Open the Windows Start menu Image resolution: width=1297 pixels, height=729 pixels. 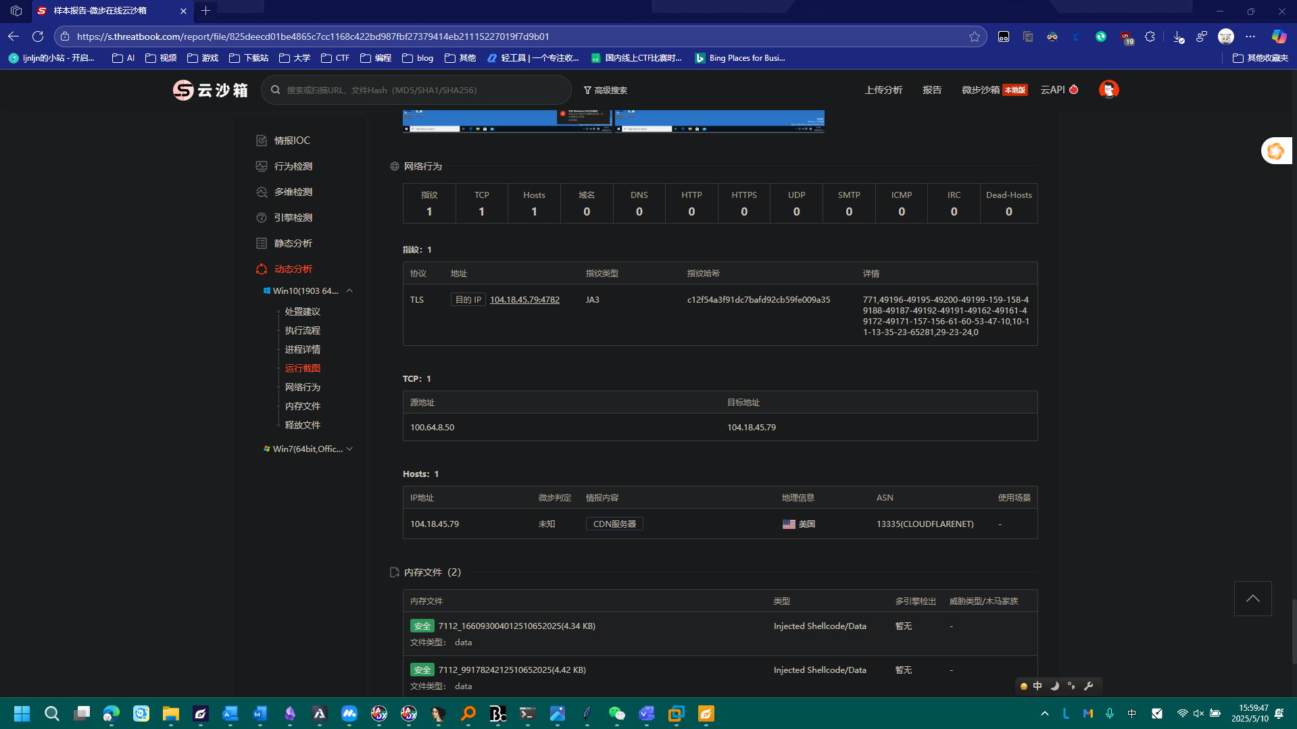[x=22, y=713]
